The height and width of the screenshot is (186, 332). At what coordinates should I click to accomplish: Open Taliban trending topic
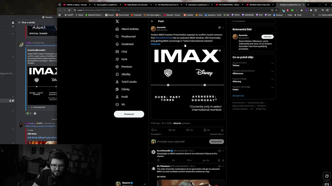coord(236,65)
